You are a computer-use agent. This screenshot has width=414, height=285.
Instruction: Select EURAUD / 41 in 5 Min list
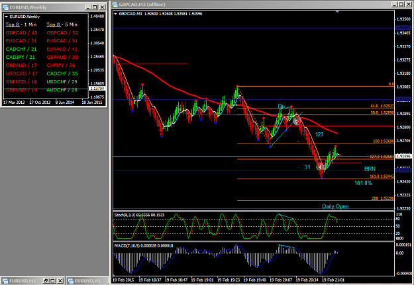[x=62, y=49]
